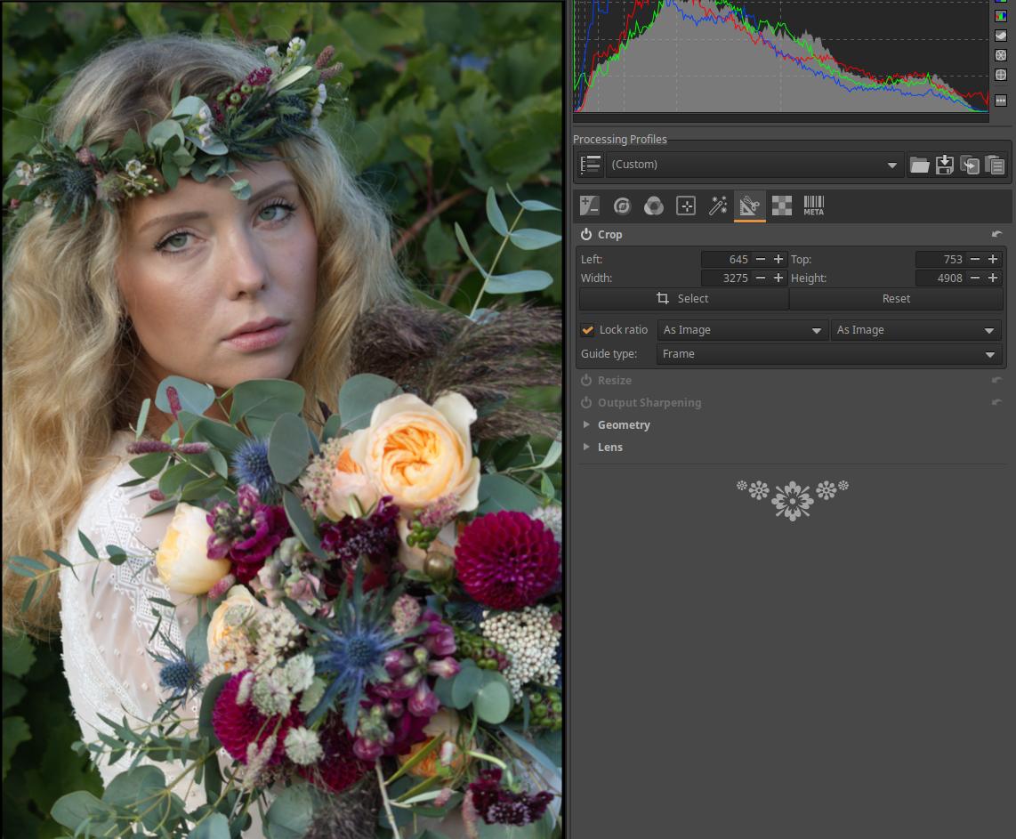Copy the processing profile to clipboard
The image size is (1016, 839).
click(969, 165)
